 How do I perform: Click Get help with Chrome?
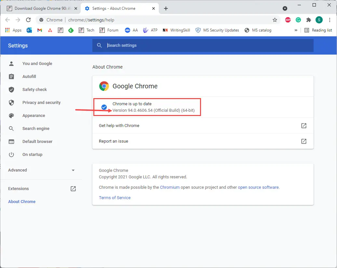(203, 125)
